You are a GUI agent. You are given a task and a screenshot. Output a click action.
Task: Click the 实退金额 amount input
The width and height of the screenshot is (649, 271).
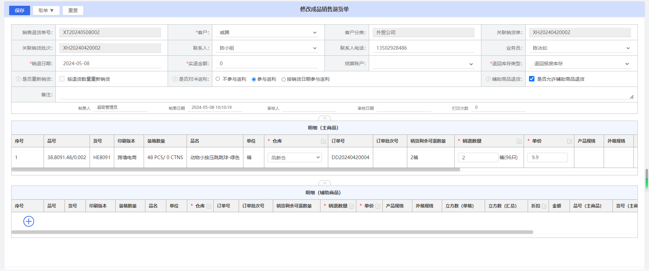267,64
